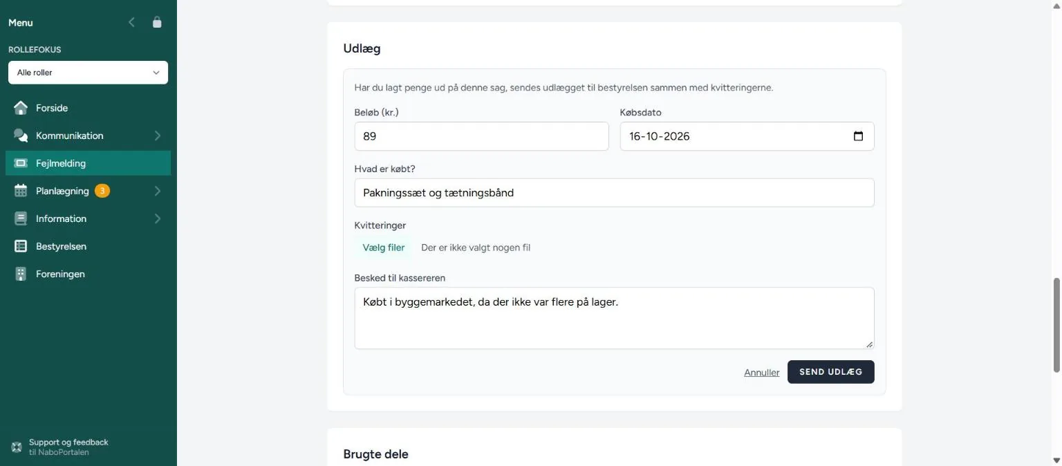This screenshot has width=1062, height=466.
Task: Click the Kommunikation speech bubbles icon
Action: 21,136
